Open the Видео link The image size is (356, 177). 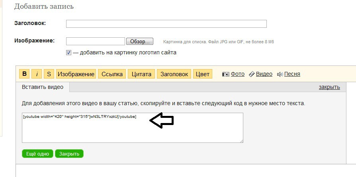pos(264,74)
